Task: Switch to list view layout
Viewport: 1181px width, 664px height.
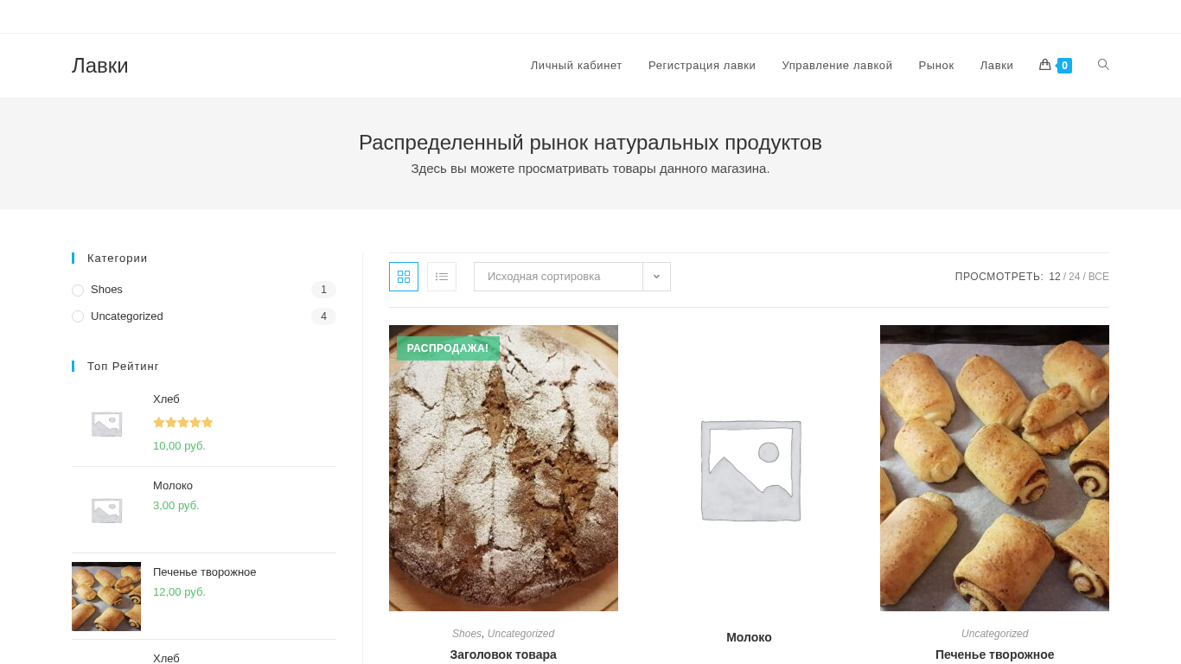Action: 442,277
